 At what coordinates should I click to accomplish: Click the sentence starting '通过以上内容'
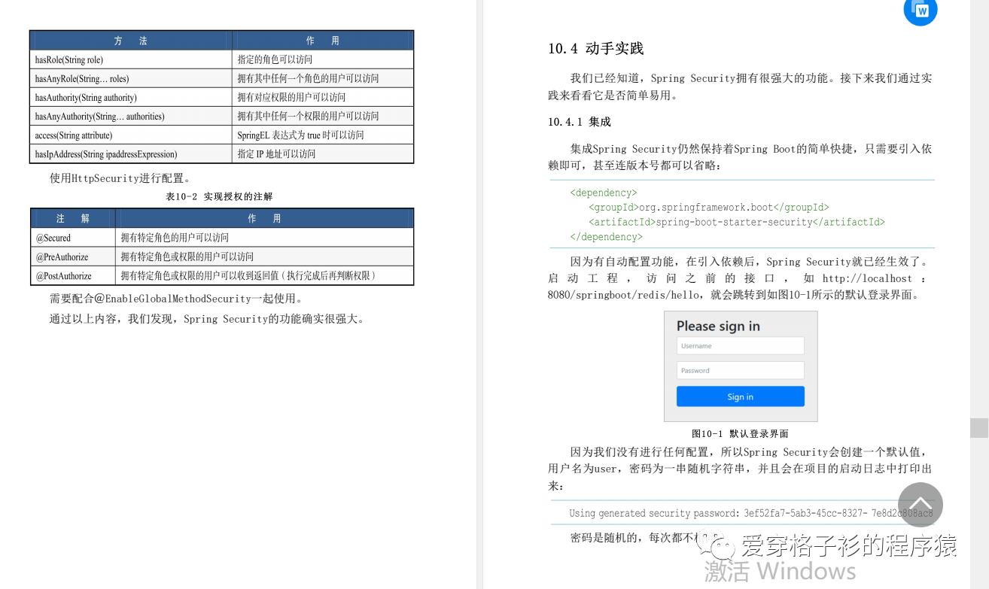click(x=208, y=319)
